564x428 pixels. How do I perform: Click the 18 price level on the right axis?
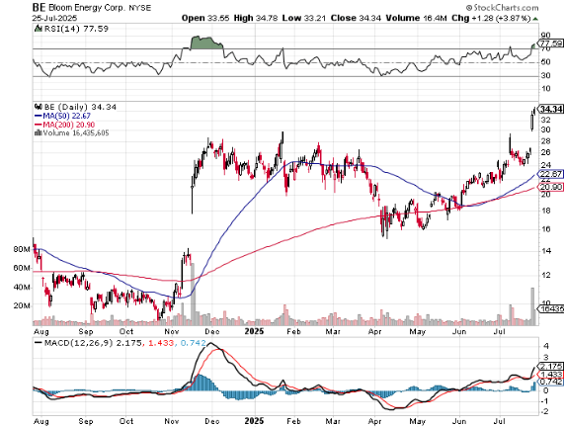pyautogui.click(x=545, y=211)
